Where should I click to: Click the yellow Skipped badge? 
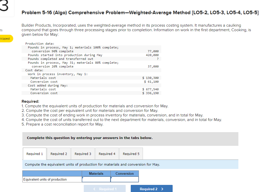click(6, 39)
